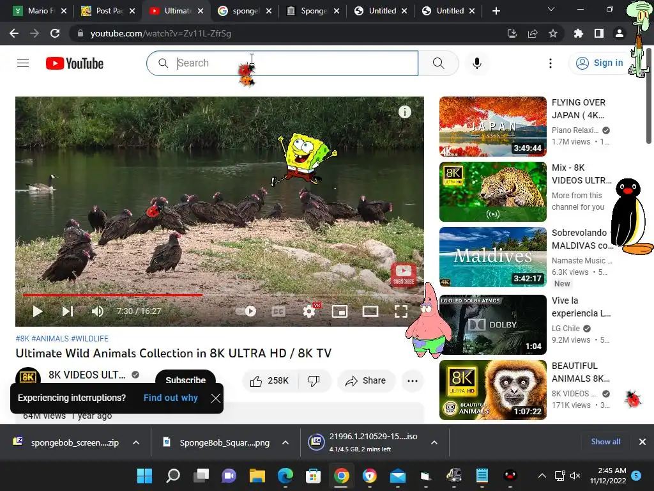This screenshot has height=491, width=654.
Task: Expand the tab search chevron
Action: (551, 9)
